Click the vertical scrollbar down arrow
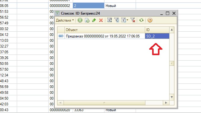201x113 pixels. [x=172, y=97]
